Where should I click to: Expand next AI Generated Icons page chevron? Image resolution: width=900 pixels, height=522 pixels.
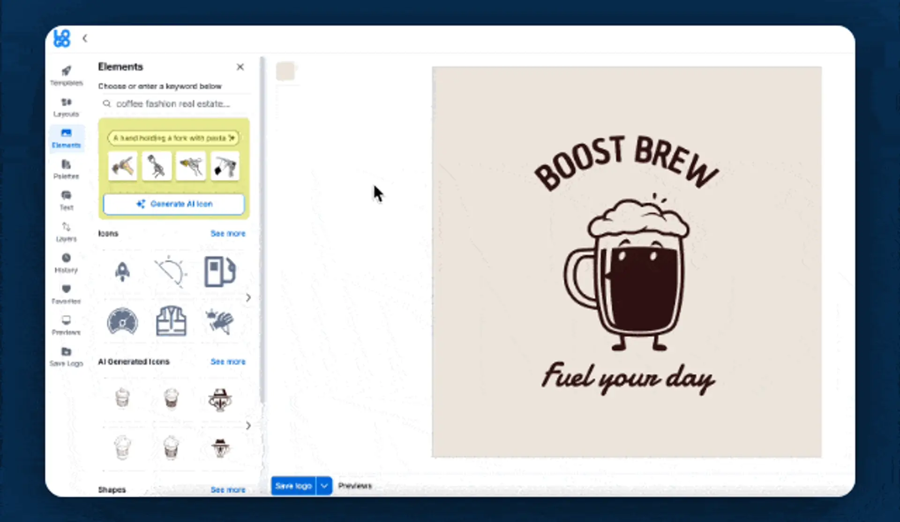[x=248, y=425]
